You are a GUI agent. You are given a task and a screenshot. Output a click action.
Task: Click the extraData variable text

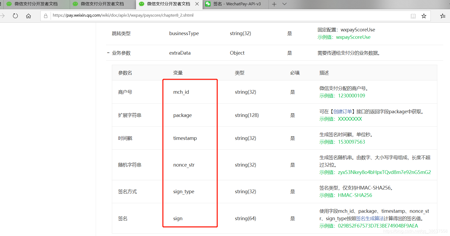coord(180,53)
